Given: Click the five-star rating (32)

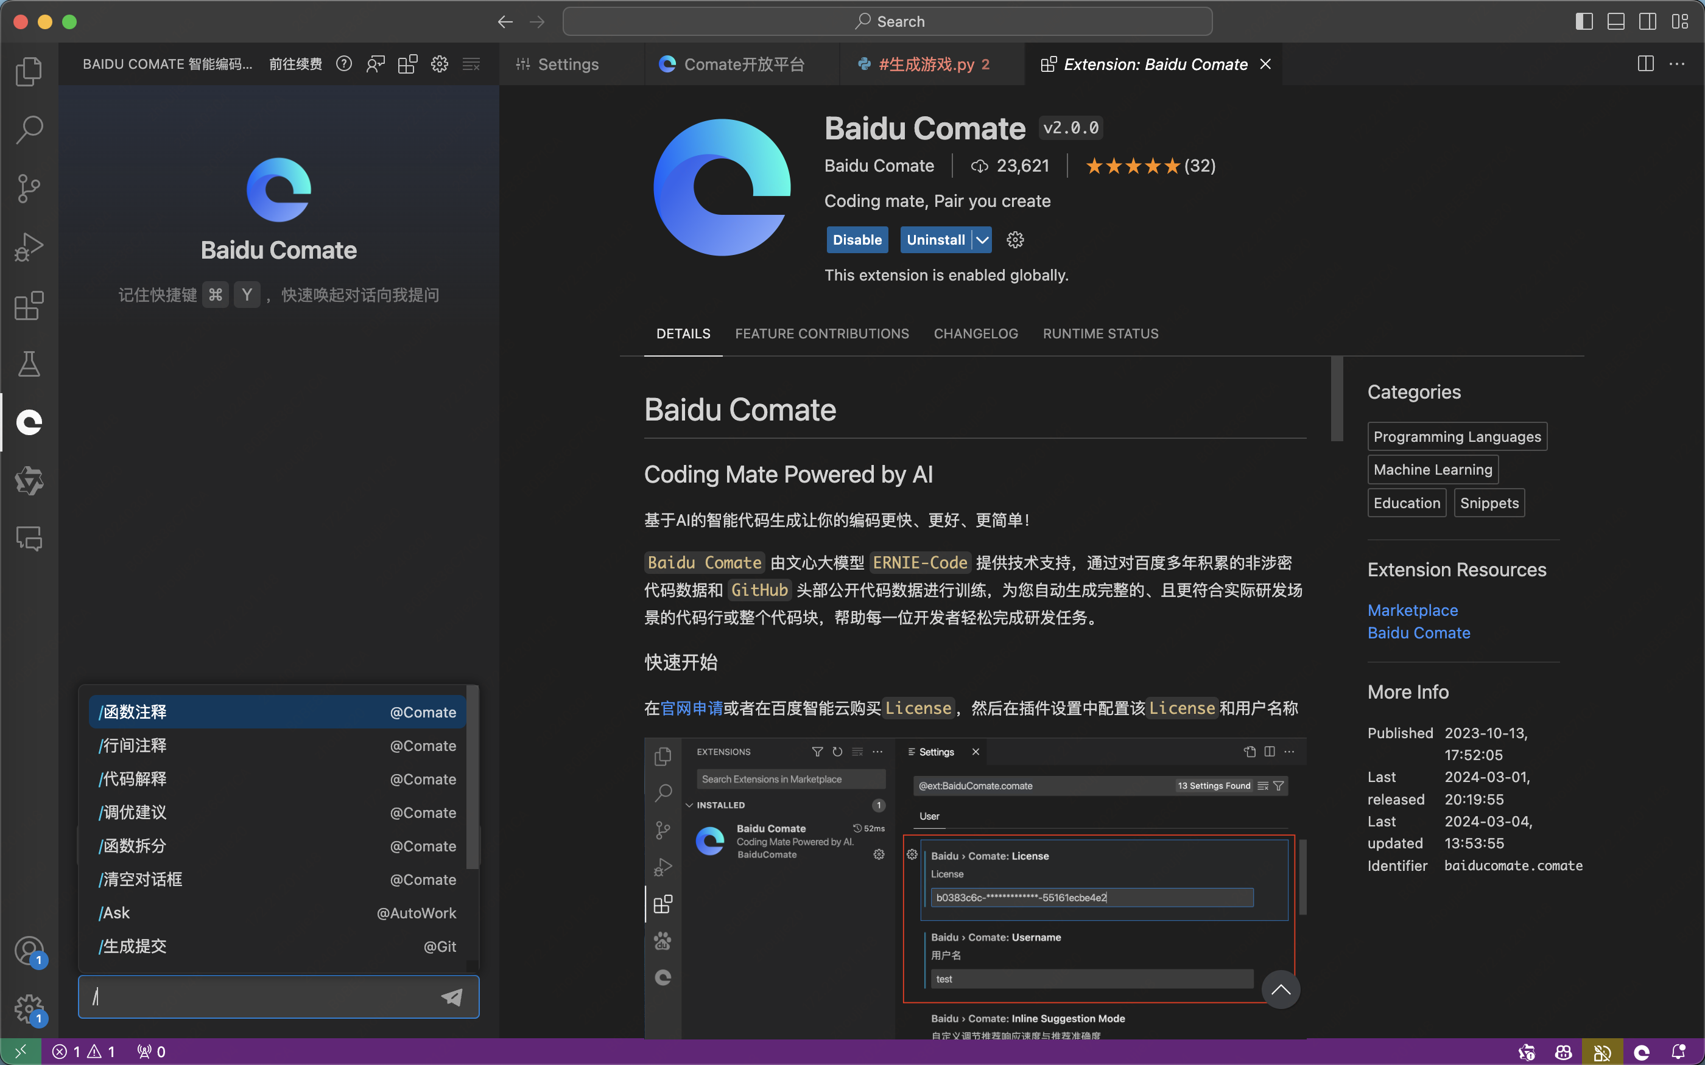Looking at the screenshot, I should pos(1150,166).
